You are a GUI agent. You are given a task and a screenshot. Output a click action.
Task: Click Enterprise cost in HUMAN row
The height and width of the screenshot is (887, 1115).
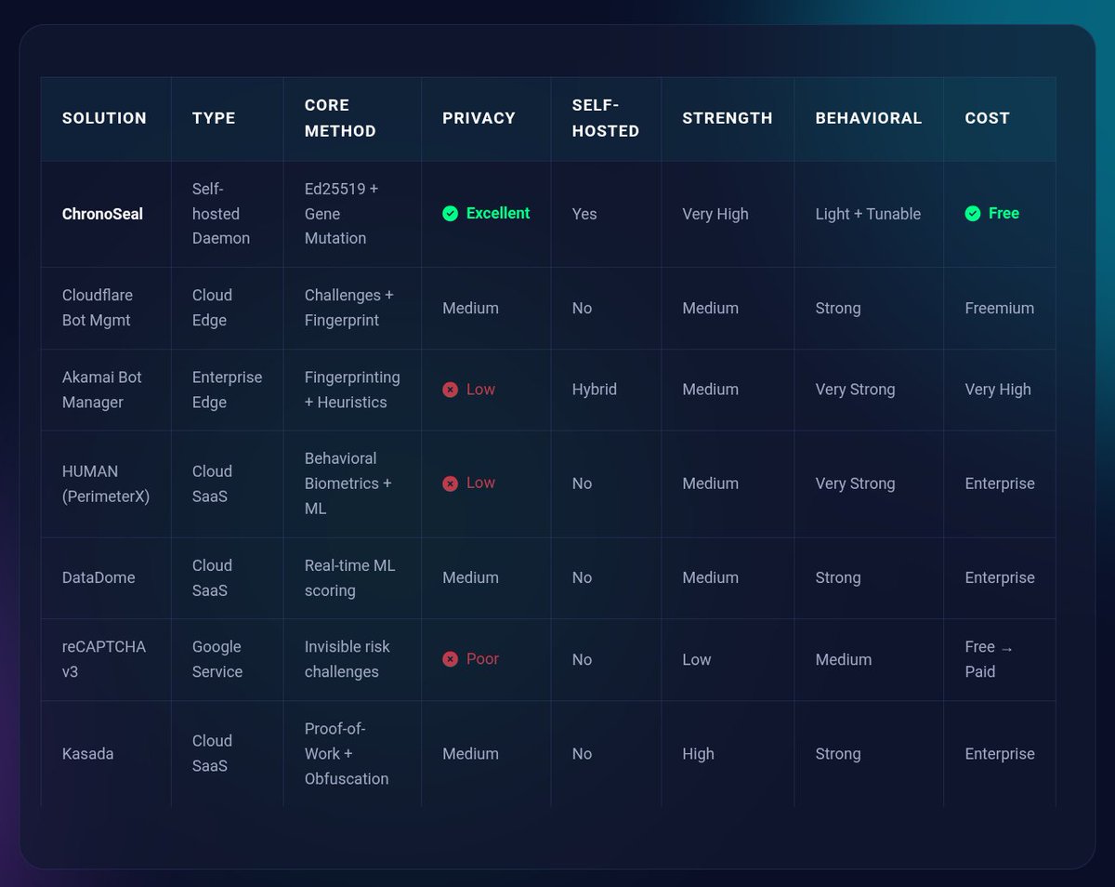[1000, 483]
